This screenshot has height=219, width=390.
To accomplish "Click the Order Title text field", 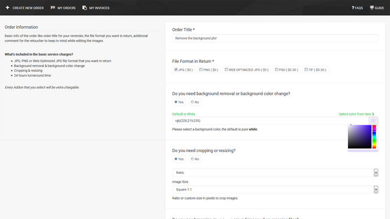I will (x=275, y=38).
